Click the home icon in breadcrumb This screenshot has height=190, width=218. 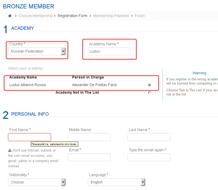10,16
